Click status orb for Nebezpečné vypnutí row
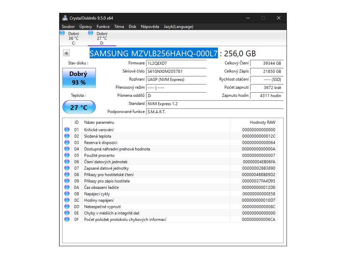Viewport: 346px width, 259px height. (67, 206)
